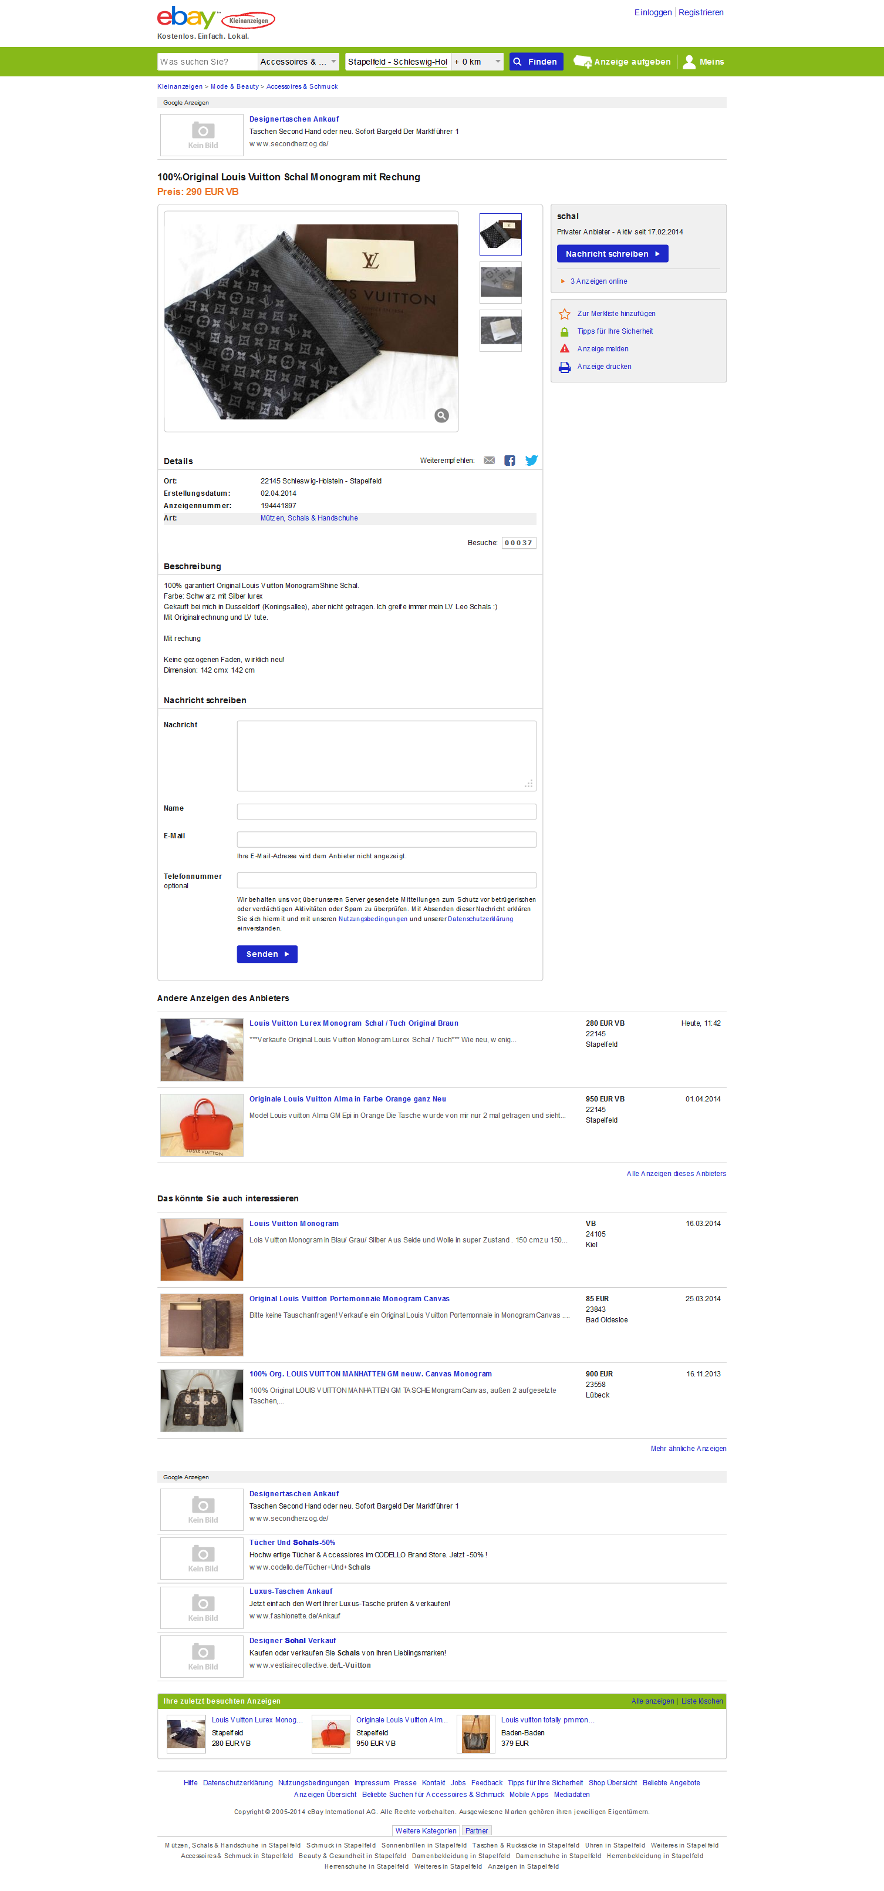Share listing on Facebook icon
The image size is (884, 1891).
tap(510, 461)
